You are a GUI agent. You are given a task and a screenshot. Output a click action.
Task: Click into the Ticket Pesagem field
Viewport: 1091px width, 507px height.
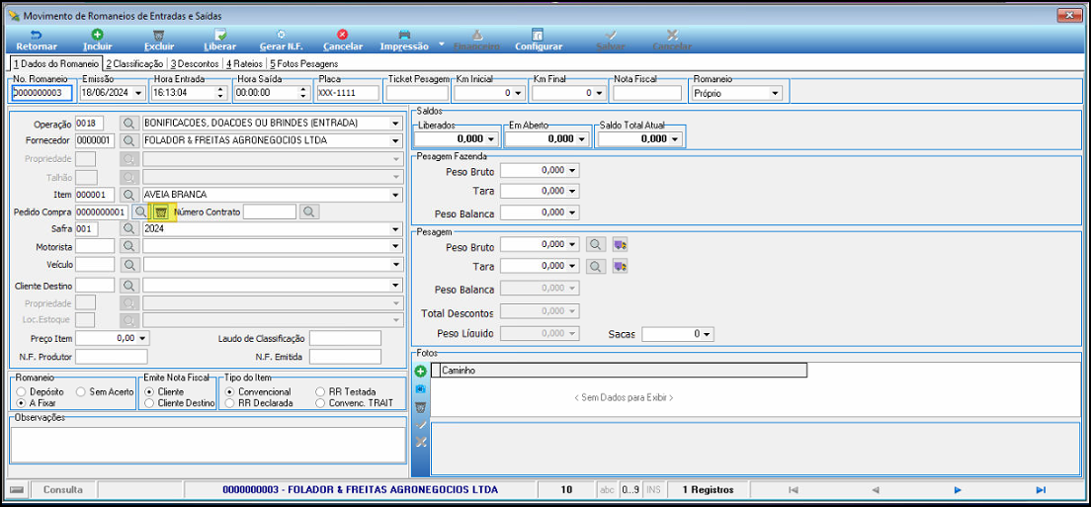tap(417, 93)
